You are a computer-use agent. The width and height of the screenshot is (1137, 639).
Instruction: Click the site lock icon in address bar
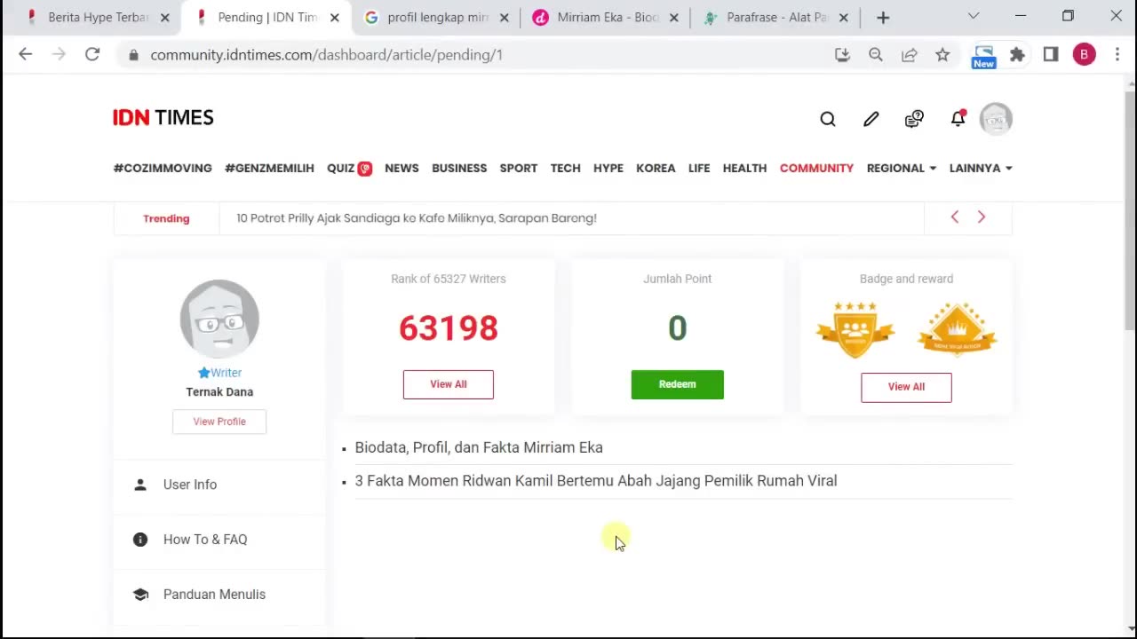pos(134,55)
